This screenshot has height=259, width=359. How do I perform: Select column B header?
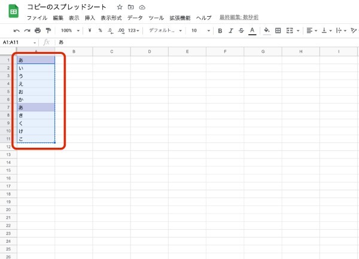[x=74, y=51]
